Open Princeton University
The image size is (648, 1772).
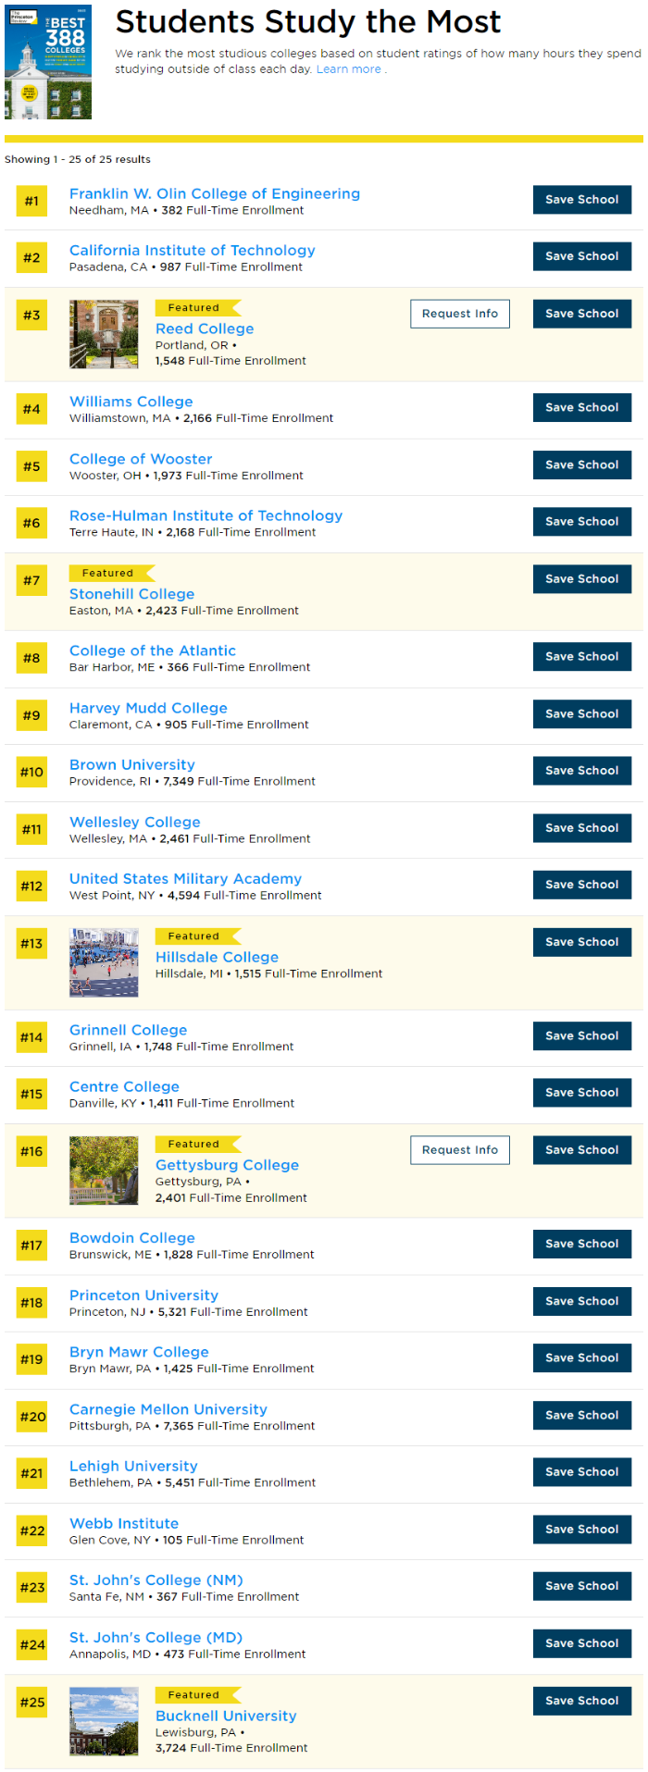coord(144,1295)
